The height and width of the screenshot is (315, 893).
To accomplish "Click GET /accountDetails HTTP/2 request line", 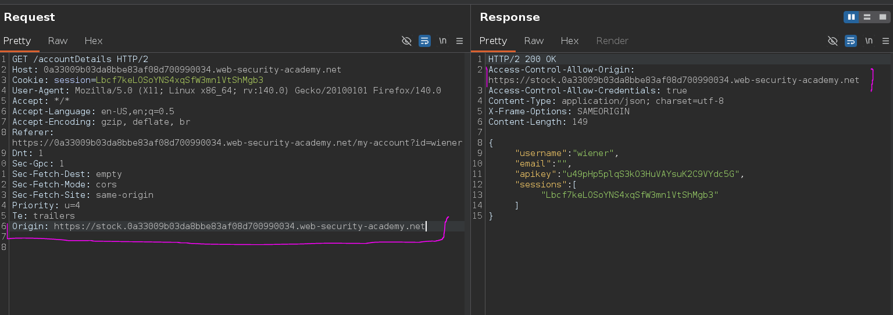I will (80, 59).
